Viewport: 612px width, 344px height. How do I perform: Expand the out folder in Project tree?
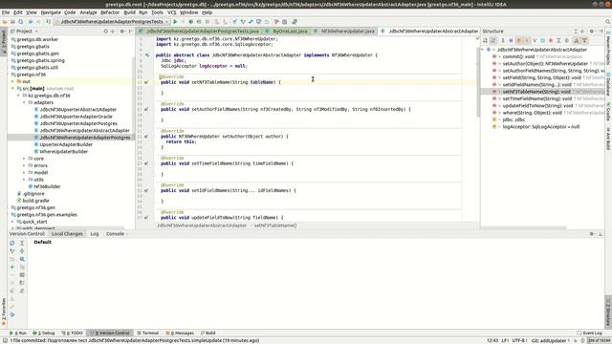(12, 81)
